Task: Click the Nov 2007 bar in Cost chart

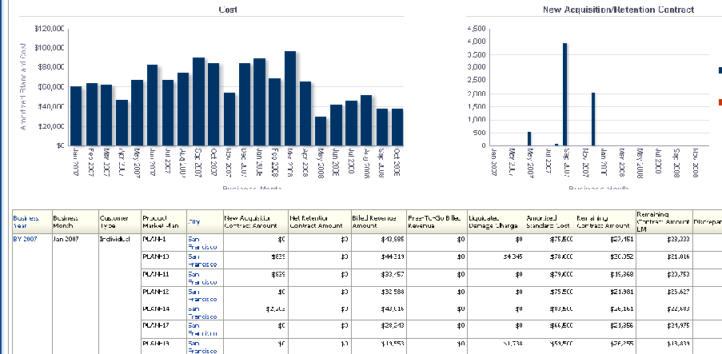Action: pyautogui.click(x=229, y=119)
